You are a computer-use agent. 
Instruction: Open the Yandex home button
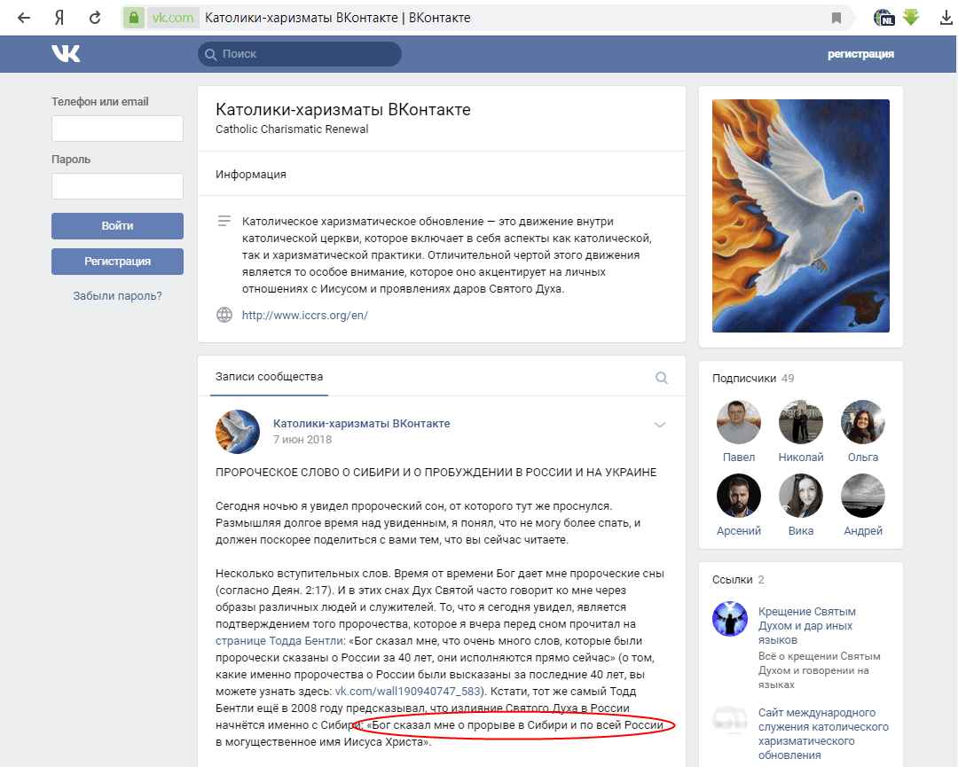pyautogui.click(x=59, y=18)
